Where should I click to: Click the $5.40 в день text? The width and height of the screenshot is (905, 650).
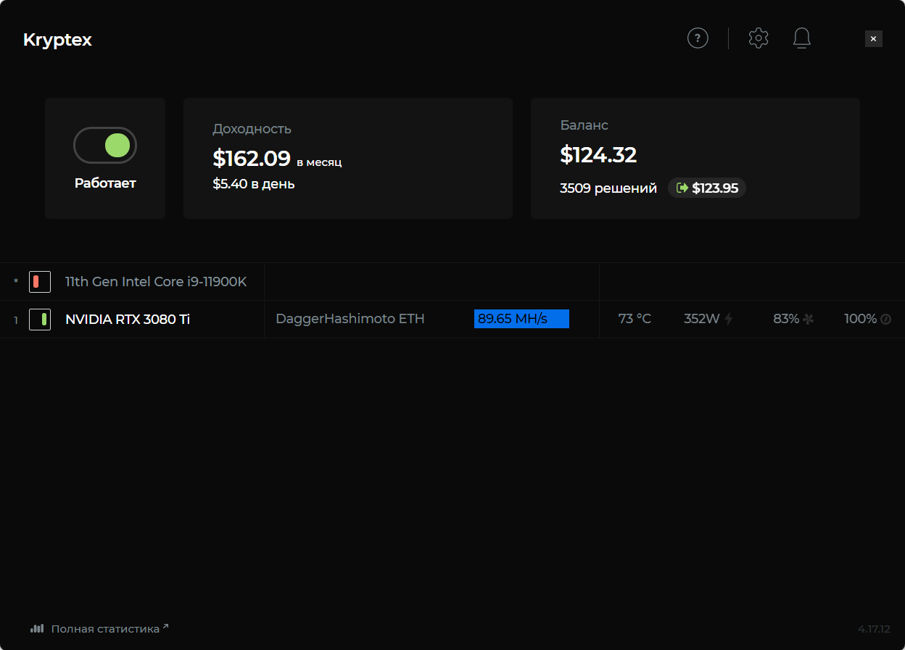[x=254, y=184]
